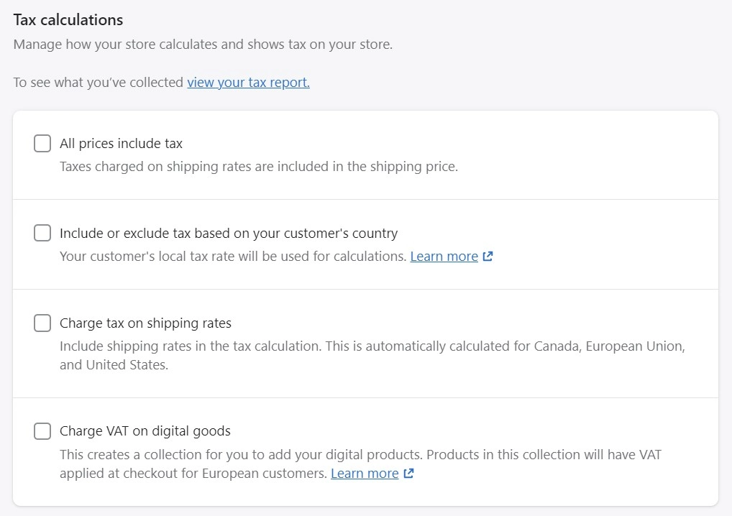Click the 'Include shipping rates in the tax calculation' text
Screen dimensions: 732x516
(x=372, y=346)
